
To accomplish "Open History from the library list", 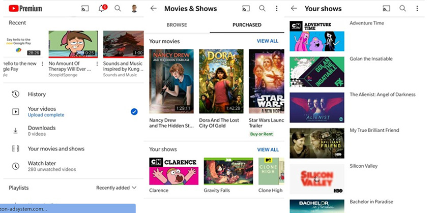I will coord(73,94).
